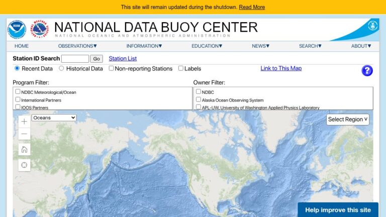386x217 pixels.
Task: Reset map to home view
Action: click(24, 149)
